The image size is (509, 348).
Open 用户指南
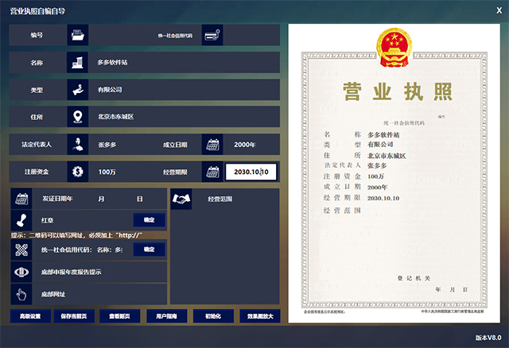point(167,316)
